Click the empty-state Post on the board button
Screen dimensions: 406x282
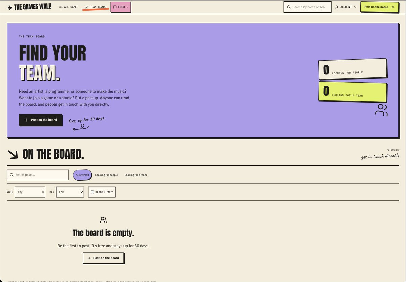coord(103,258)
